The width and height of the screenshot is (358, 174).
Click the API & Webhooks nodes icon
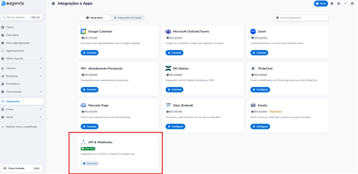pyautogui.click(x=83, y=142)
